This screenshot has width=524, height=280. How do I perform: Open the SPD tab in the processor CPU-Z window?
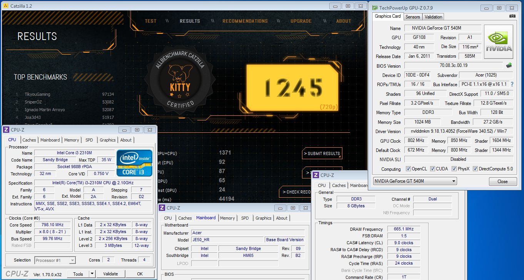coord(89,140)
